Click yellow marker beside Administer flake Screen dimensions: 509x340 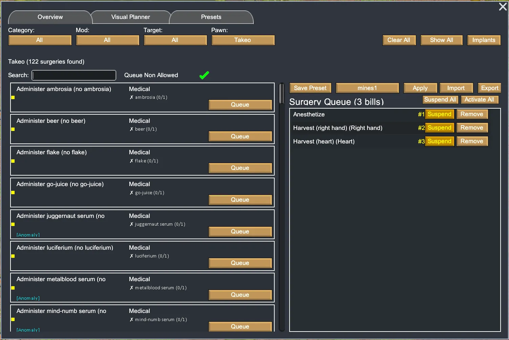click(x=13, y=161)
